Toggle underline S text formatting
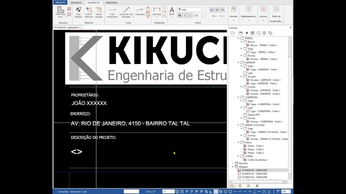Screen dimensions: 346x194 pyautogui.click(x=190, y=15)
